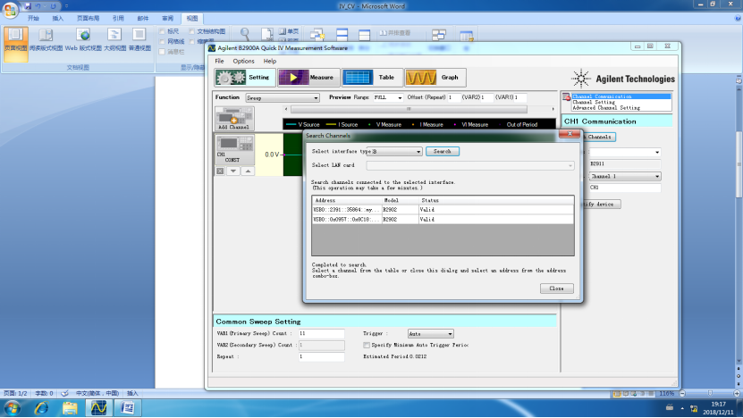Click the Office button in Word
This screenshot has width=743, height=418.
tap(10, 10)
